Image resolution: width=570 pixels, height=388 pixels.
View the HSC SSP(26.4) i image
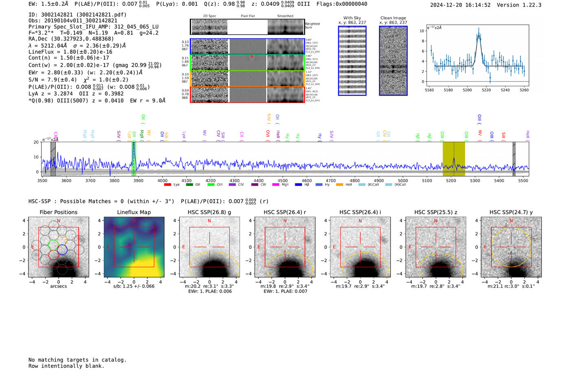[x=360, y=247]
